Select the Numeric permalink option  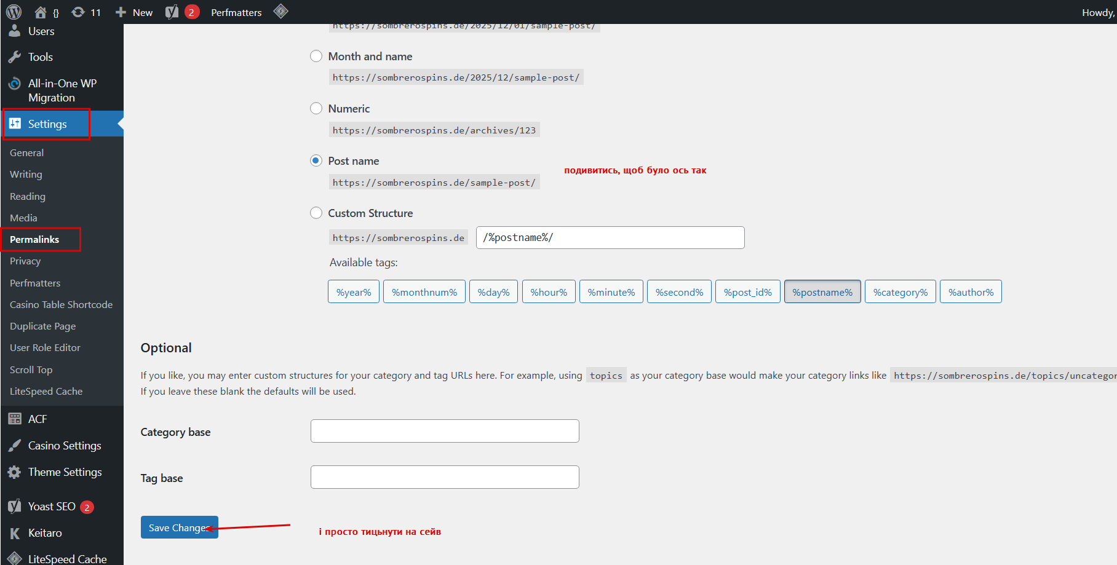click(316, 109)
